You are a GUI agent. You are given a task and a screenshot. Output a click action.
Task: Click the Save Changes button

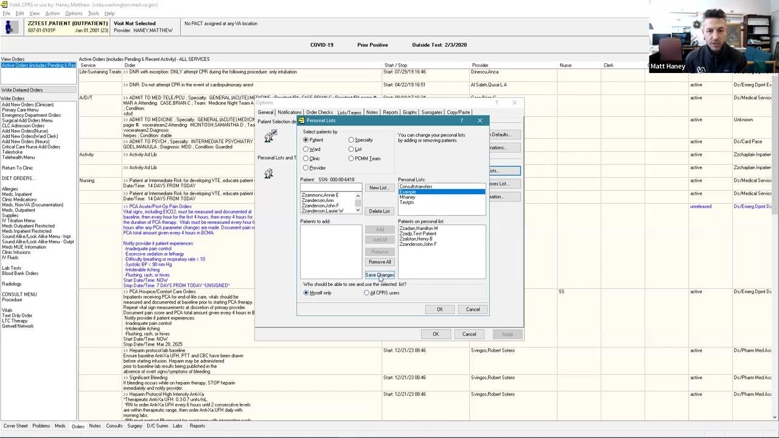(x=380, y=275)
